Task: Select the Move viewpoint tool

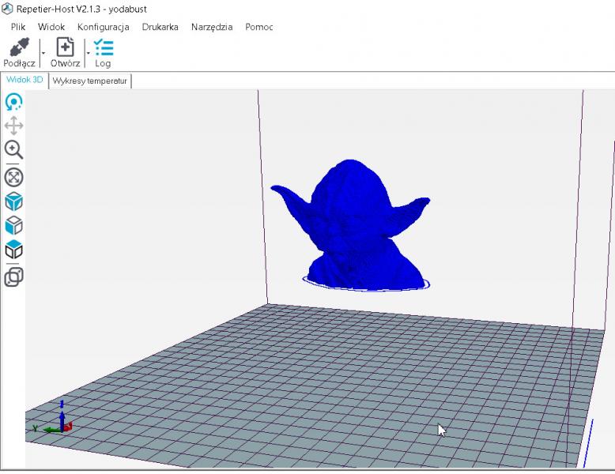Action: pyautogui.click(x=13, y=126)
